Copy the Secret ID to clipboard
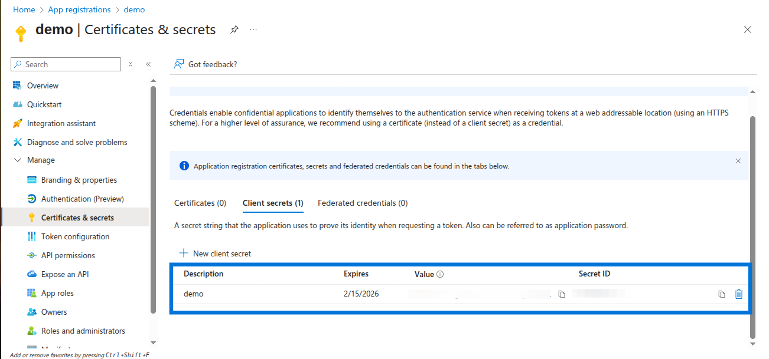This screenshot has width=769, height=359. tap(721, 294)
